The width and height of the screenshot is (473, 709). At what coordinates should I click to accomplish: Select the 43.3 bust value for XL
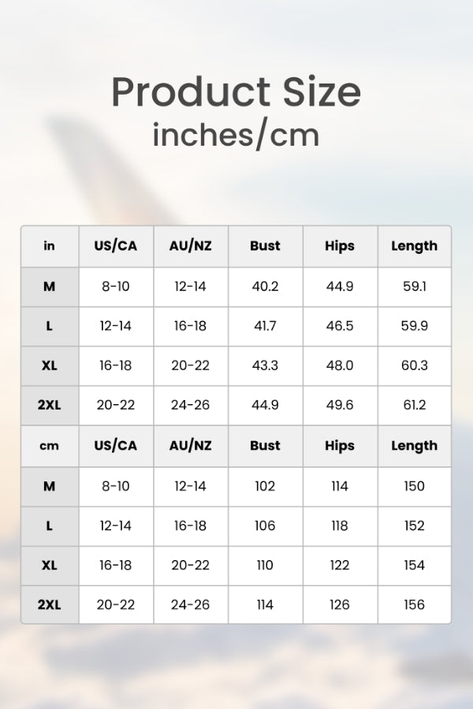[x=265, y=366]
